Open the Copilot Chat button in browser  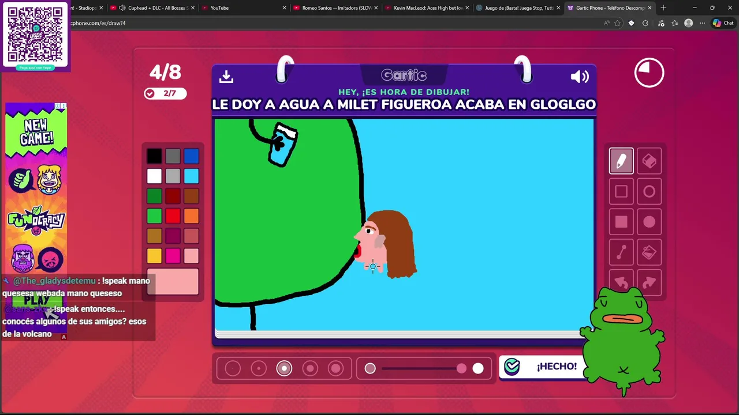pos(723,23)
